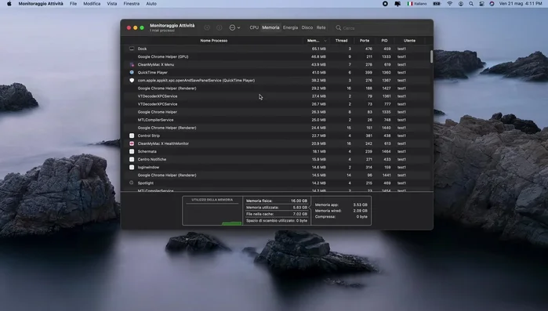Sort by Nome Processo column

coord(213,41)
